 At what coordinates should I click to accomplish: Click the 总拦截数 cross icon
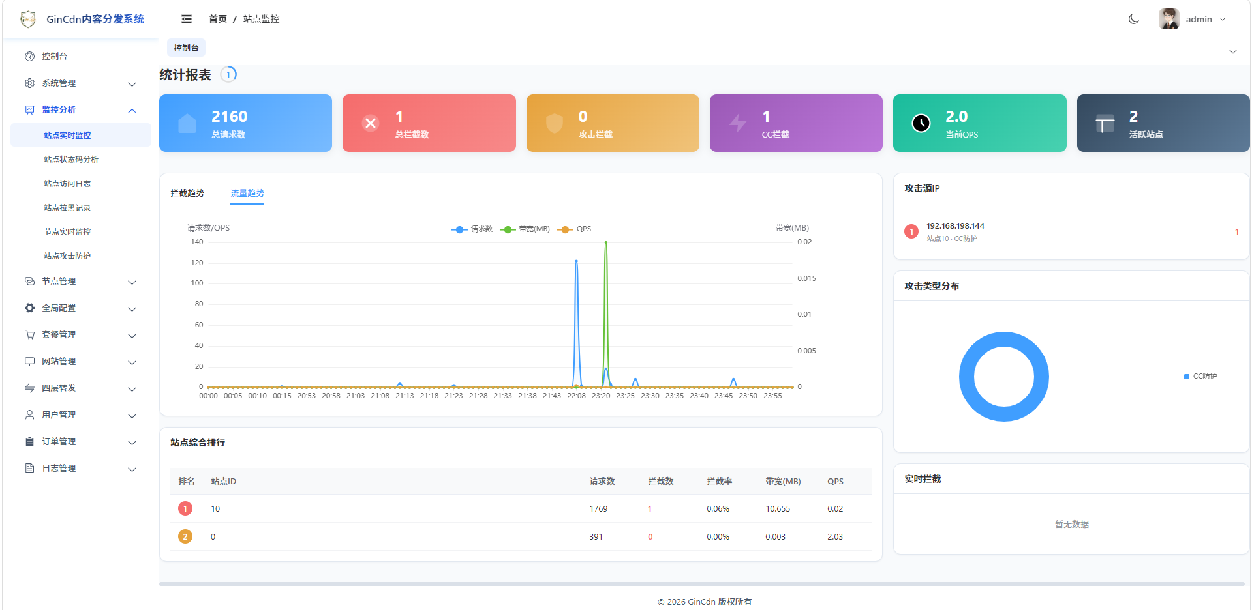pos(371,123)
